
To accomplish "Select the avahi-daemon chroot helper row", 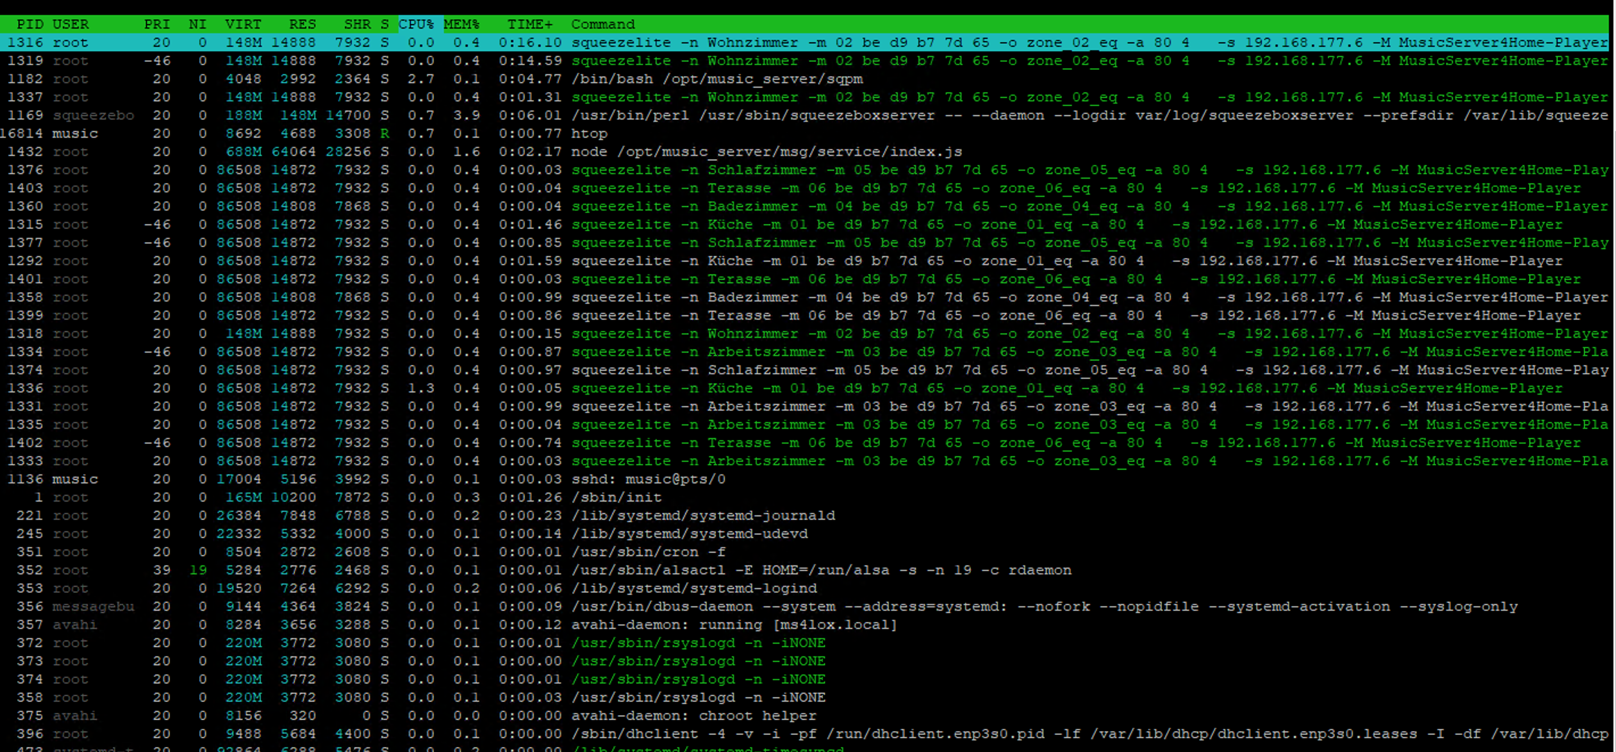I will coord(693,716).
